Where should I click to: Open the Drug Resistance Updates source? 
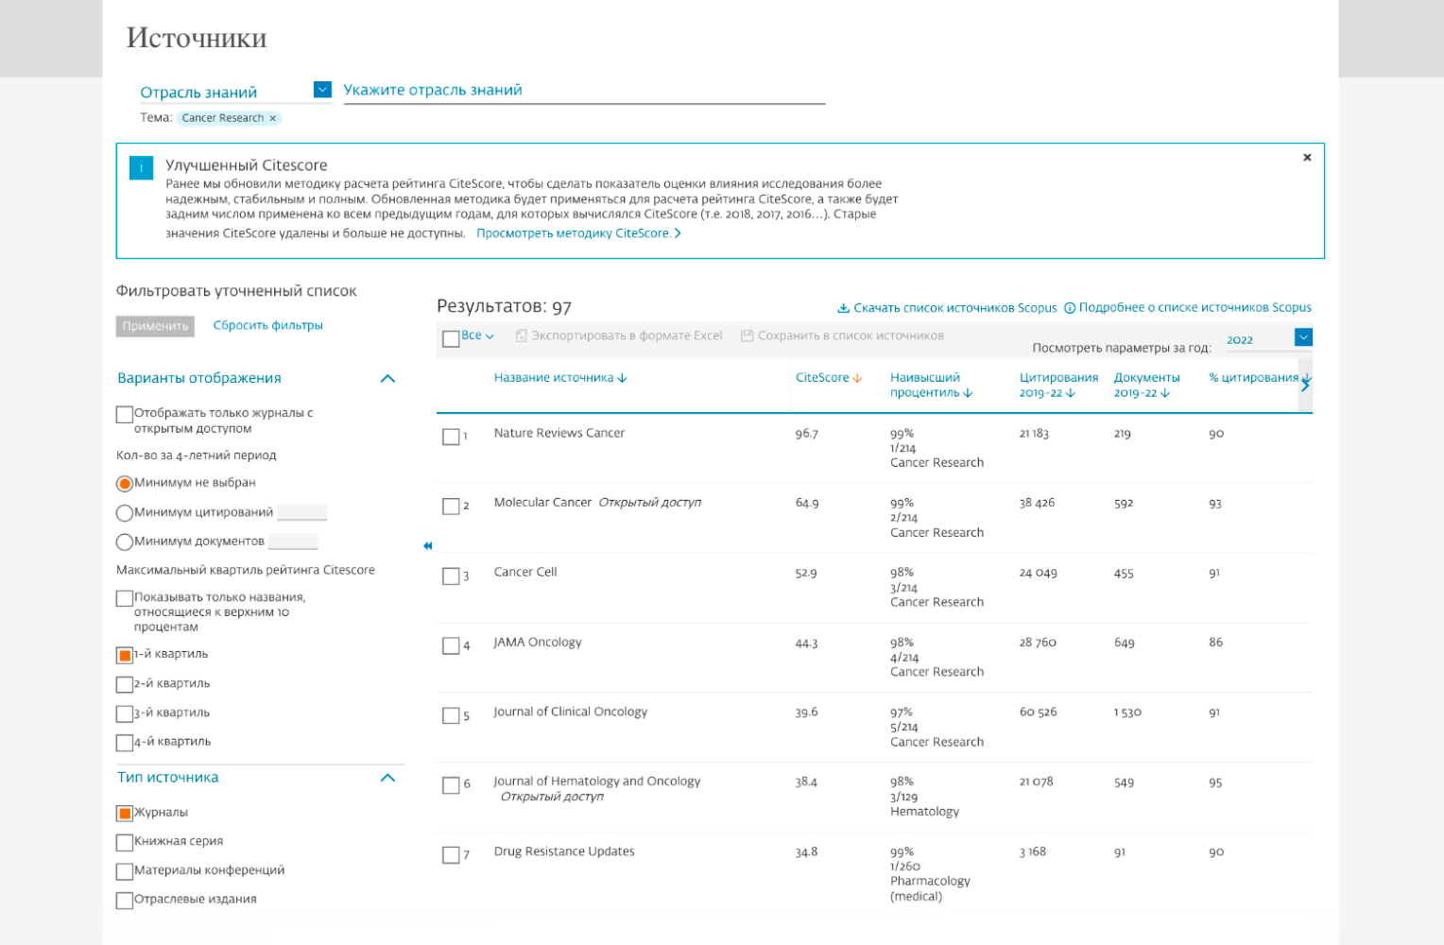tap(564, 851)
